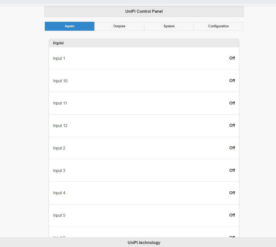Select the Input 5 row label

59,215
